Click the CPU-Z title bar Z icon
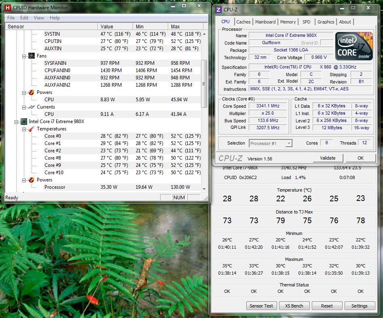 (218, 10)
